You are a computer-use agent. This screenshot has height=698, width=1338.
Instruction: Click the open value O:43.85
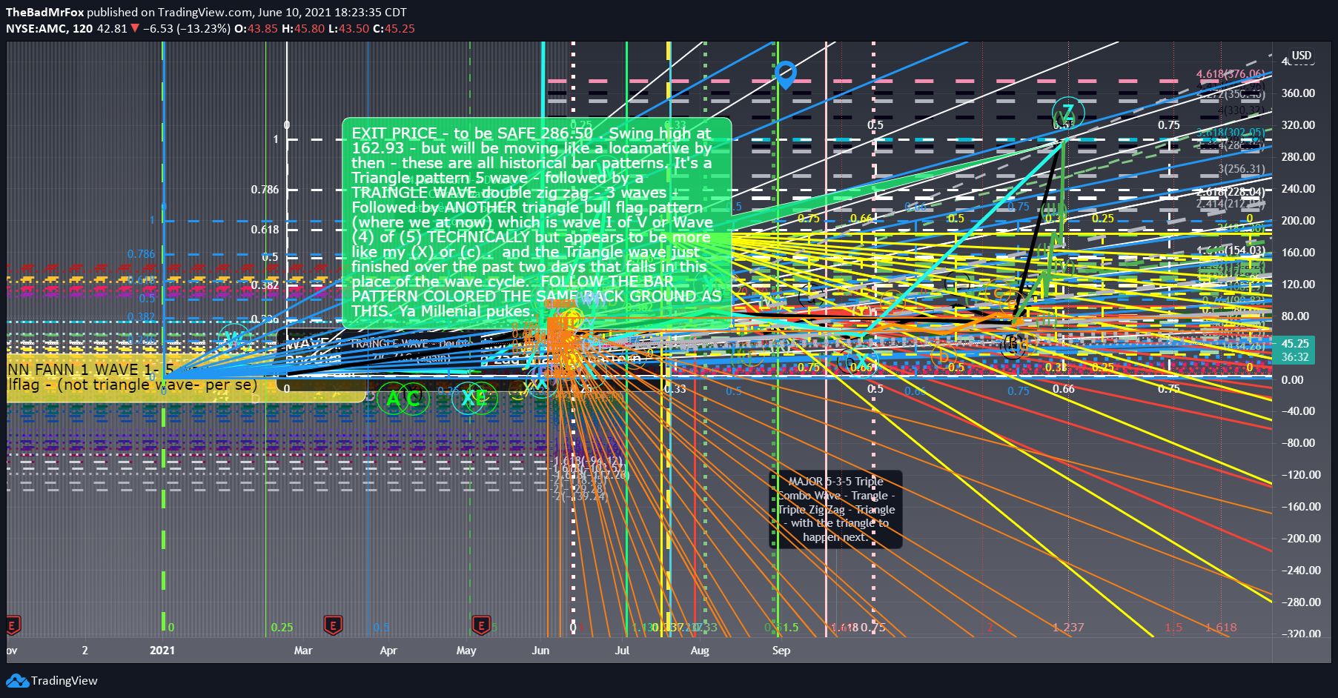click(256, 28)
